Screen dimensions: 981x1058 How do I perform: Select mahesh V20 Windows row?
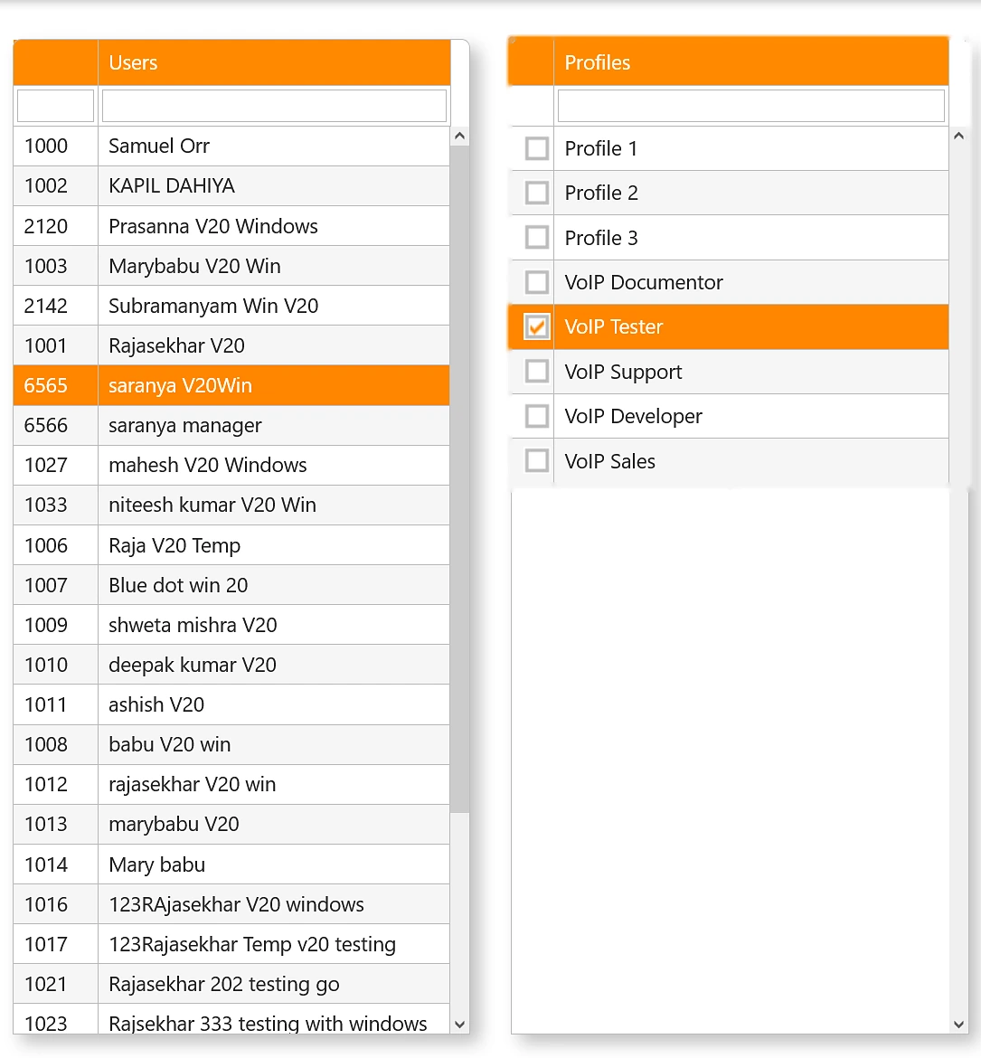pyautogui.click(x=231, y=465)
